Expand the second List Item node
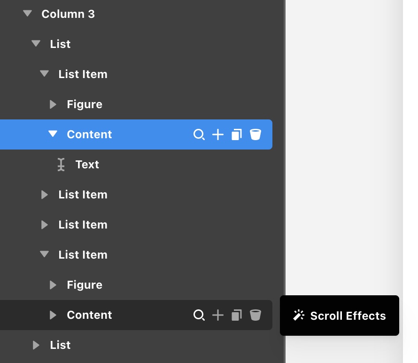The height and width of the screenshot is (363, 418). pos(45,195)
